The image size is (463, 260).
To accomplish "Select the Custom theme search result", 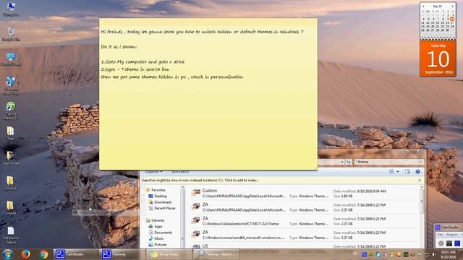I will coord(304,193).
